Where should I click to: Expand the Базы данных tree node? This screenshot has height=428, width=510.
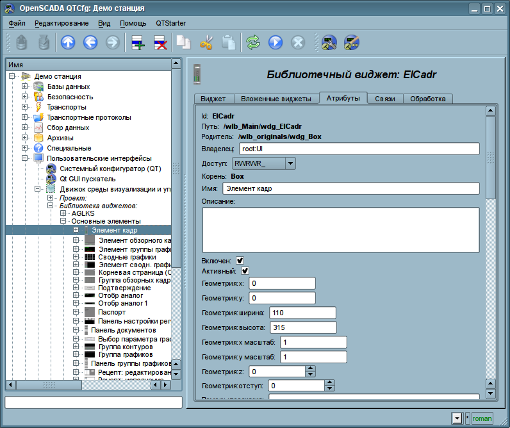(25, 86)
